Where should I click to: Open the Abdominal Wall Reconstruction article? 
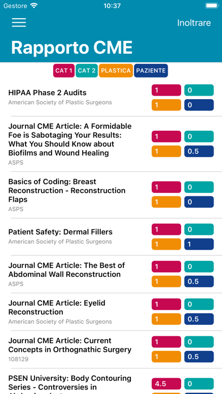[x=111, y=274]
